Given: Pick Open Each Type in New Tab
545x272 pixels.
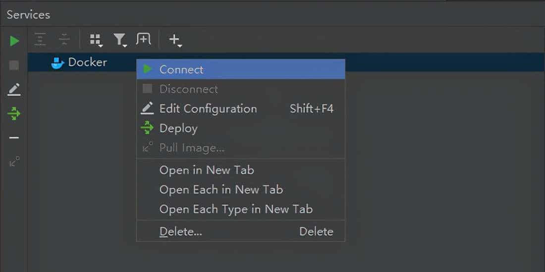Looking at the screenshot, I should point(236,210).
